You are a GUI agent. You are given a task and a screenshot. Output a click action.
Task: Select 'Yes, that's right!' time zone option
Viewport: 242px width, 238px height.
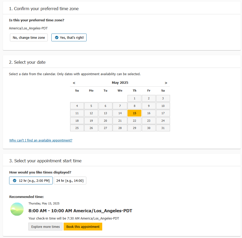click(x=69, y=37)
